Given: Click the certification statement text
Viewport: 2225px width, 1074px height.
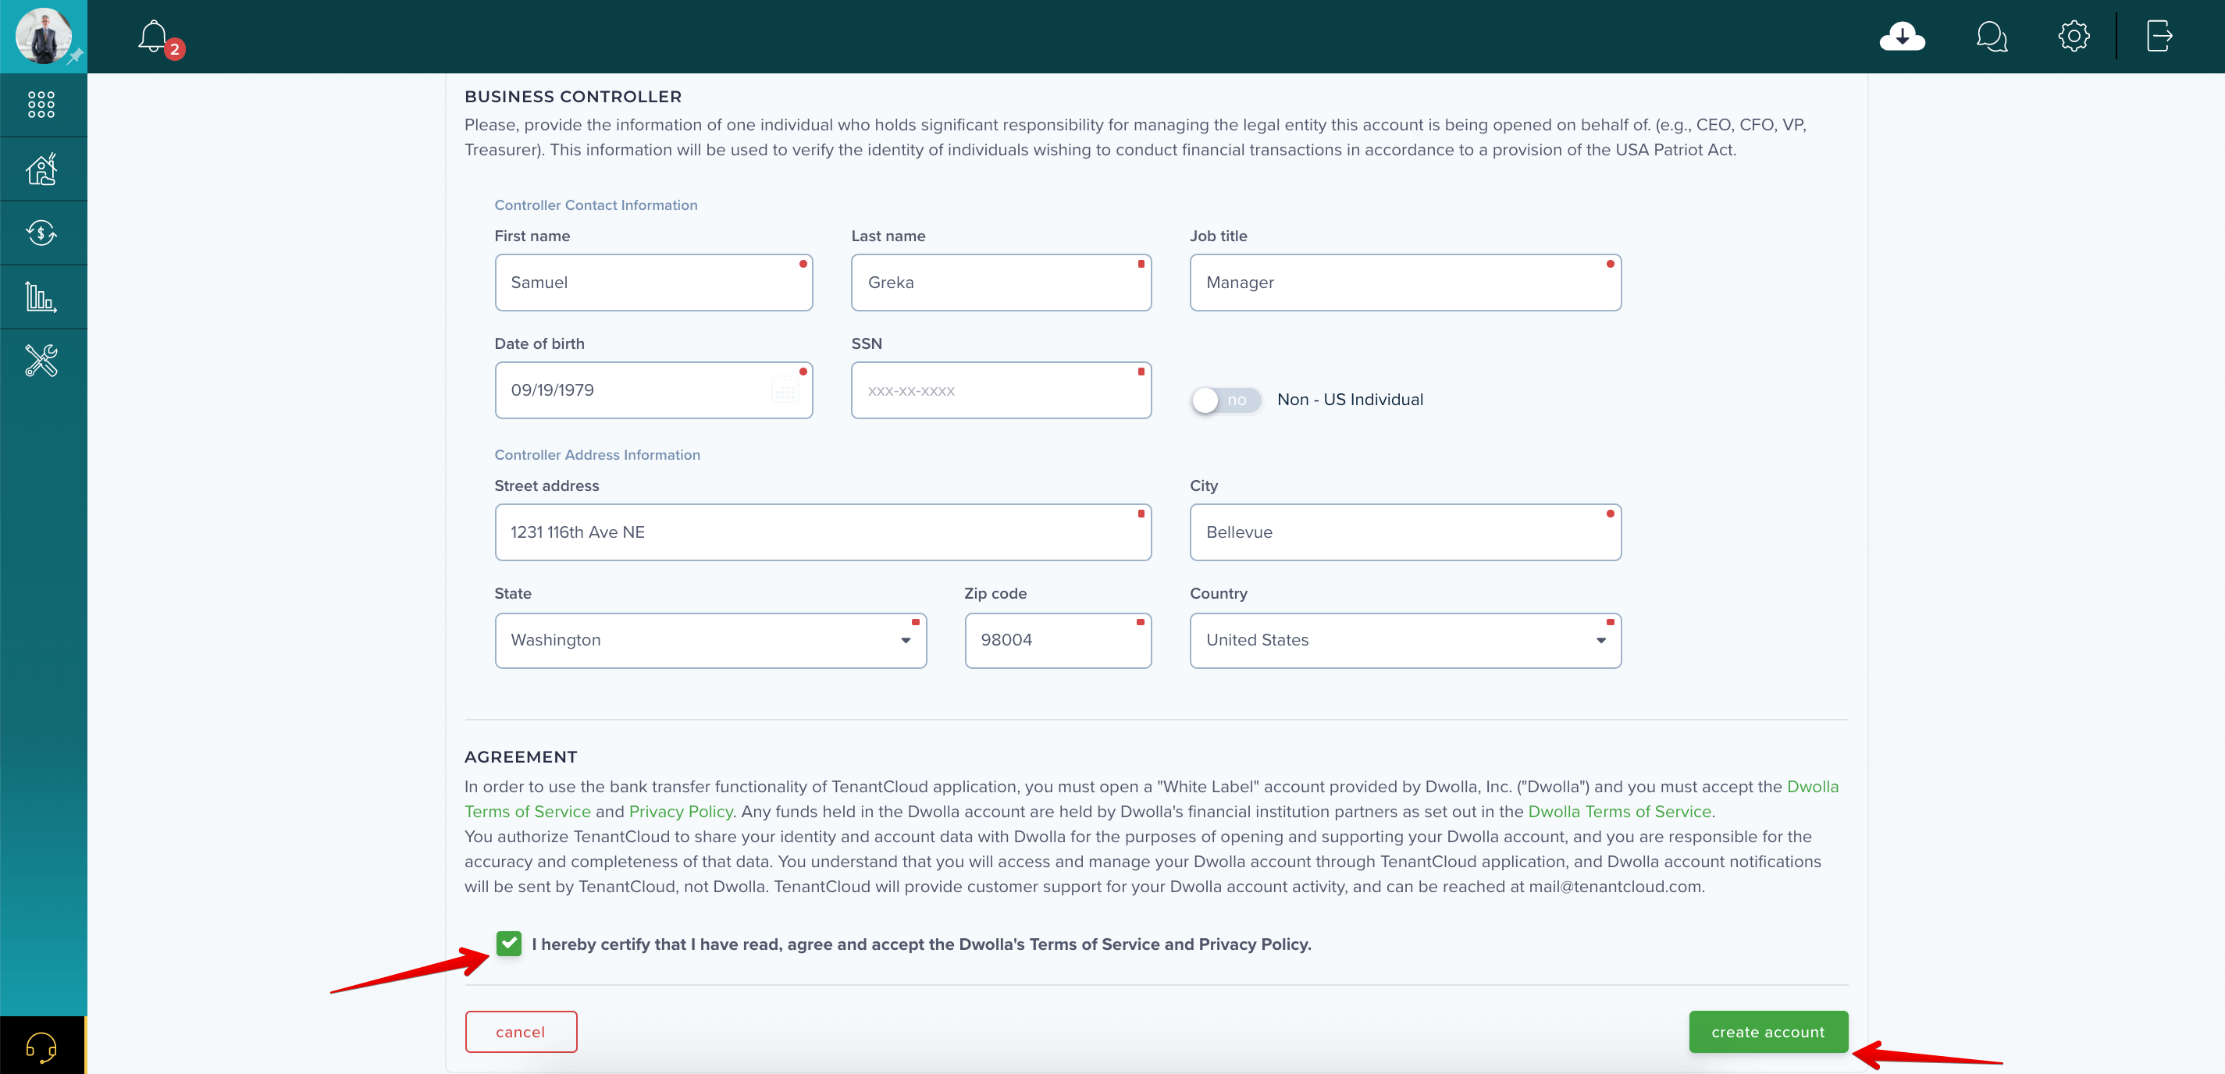Looking at the screenshot, I should tap(920, 944).
